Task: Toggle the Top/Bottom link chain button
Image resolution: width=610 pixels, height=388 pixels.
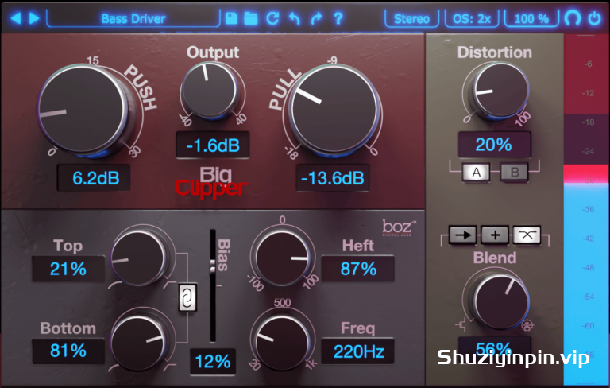Action: (x=187, y=298)
